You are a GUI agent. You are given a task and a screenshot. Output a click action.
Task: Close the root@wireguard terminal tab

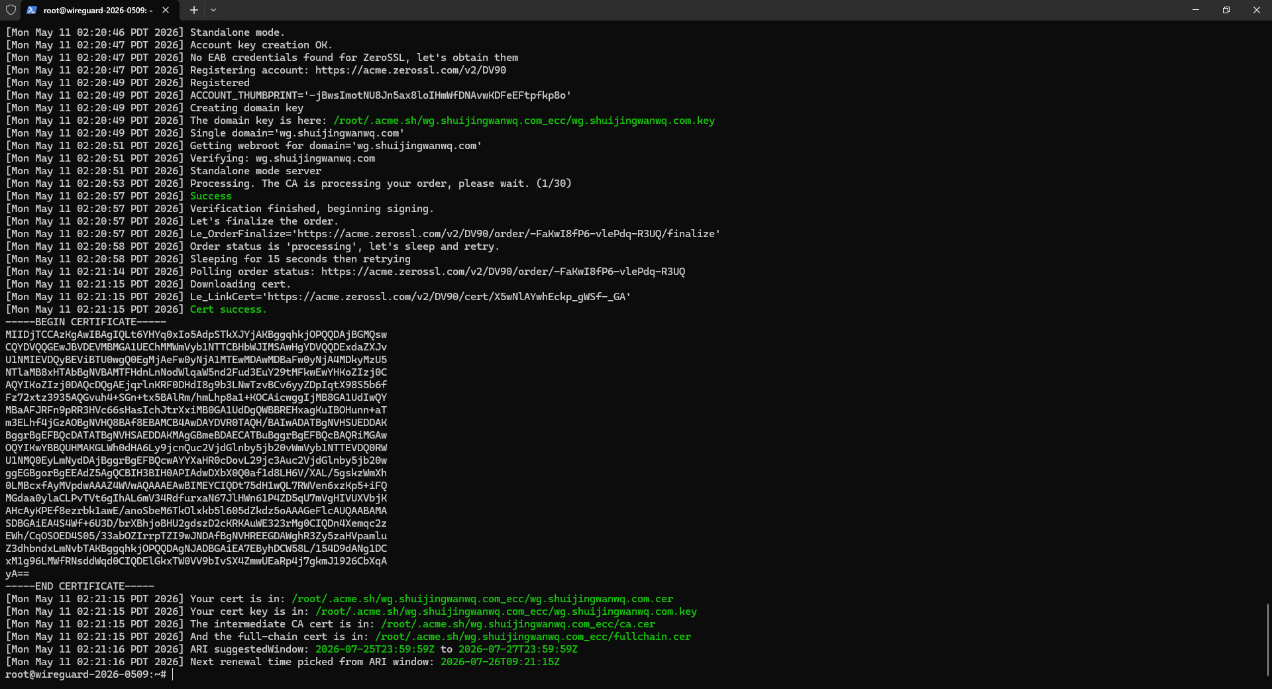click(x=166, y=10)
